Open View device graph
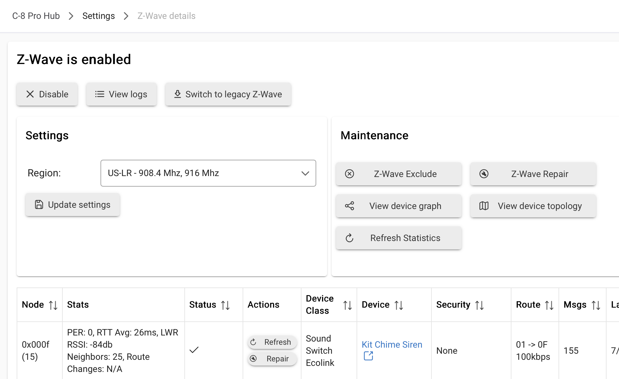The image size is (619, 379). (399, 206)
